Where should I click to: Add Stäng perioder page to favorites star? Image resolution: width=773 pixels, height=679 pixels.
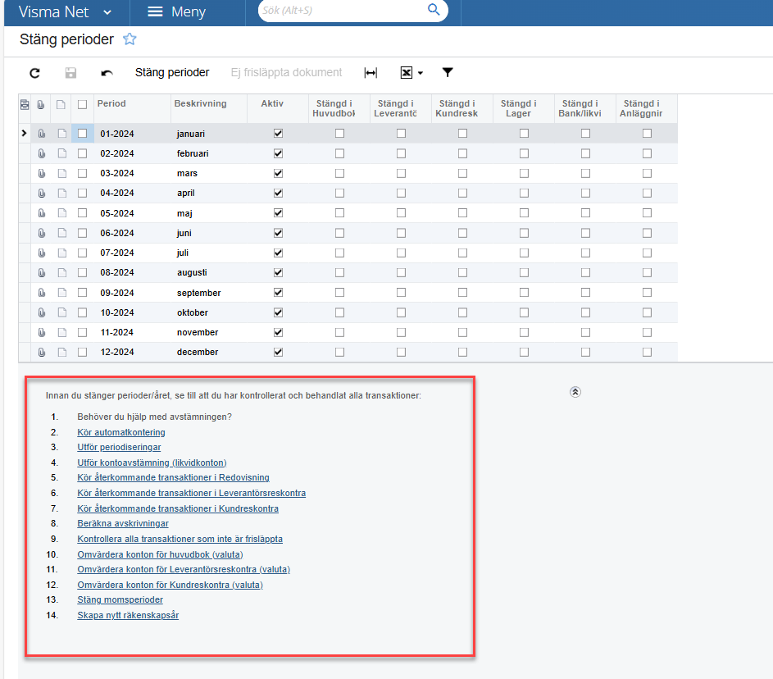130,39
